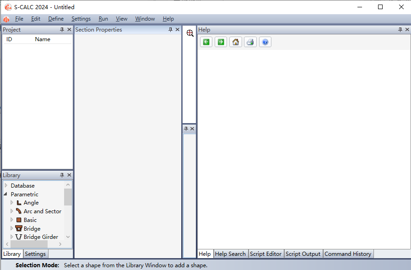
Task: Click the Name column header
Action: tap(43, 39)
